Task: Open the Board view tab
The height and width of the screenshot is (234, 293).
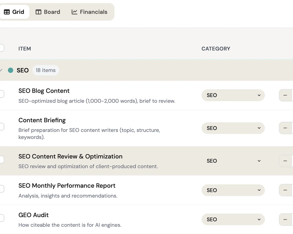Action: tap(48, 12)
